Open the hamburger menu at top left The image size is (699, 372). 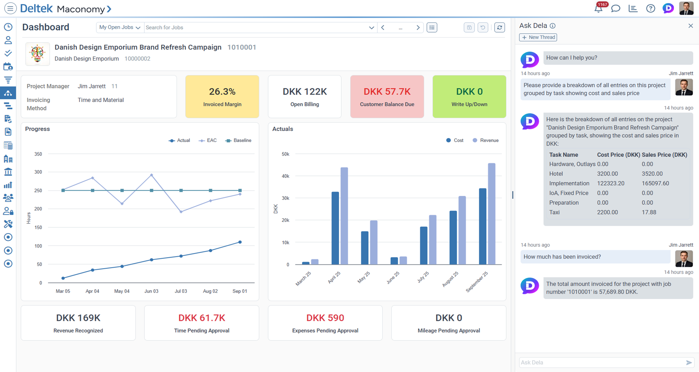10,8
